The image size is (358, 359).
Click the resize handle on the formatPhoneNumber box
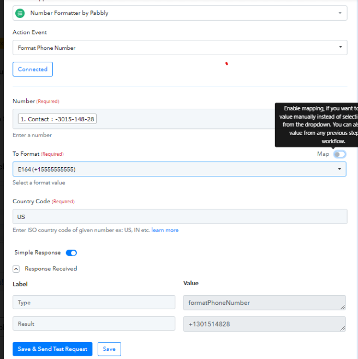click(342, 307)
